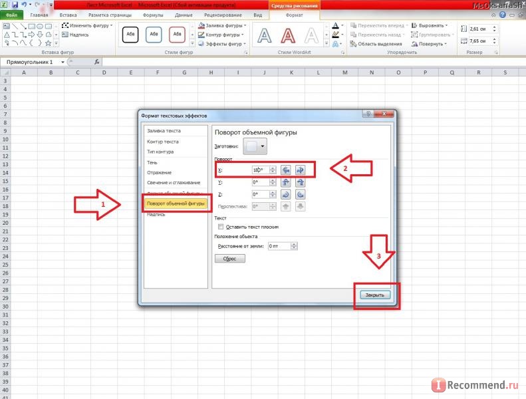Select the red WordArt style letter

tap(287, 34)
